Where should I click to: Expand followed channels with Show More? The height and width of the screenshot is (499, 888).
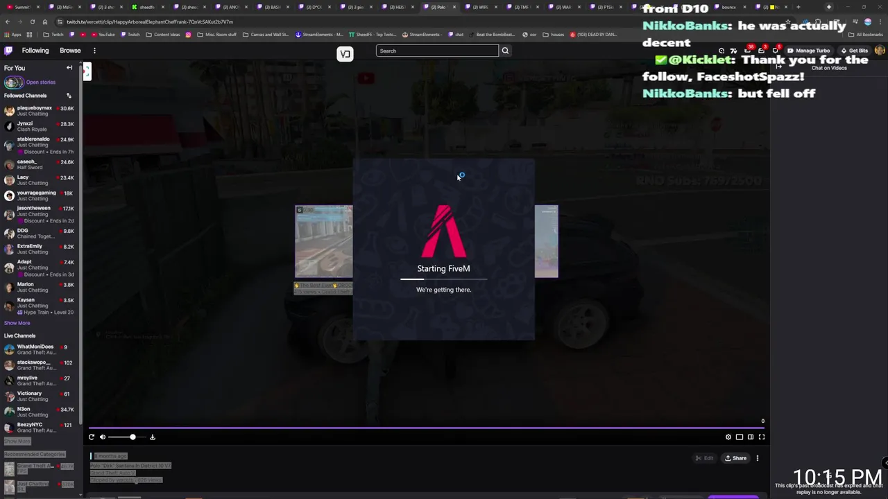click(x=17, y=323)
